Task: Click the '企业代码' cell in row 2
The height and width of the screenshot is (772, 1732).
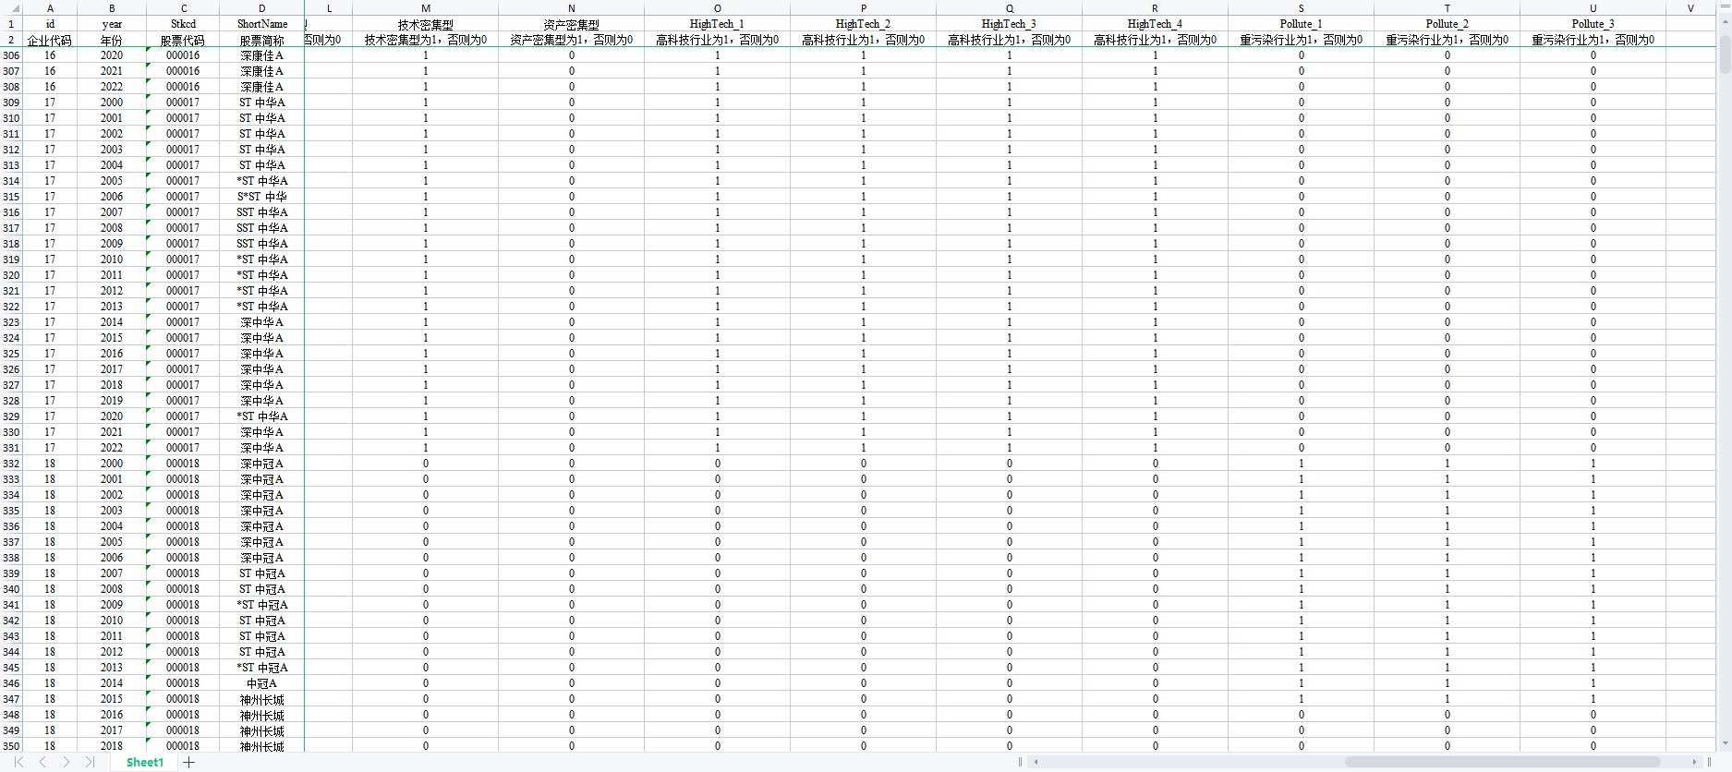Action: pyautogui.click(x=50, y=40)
